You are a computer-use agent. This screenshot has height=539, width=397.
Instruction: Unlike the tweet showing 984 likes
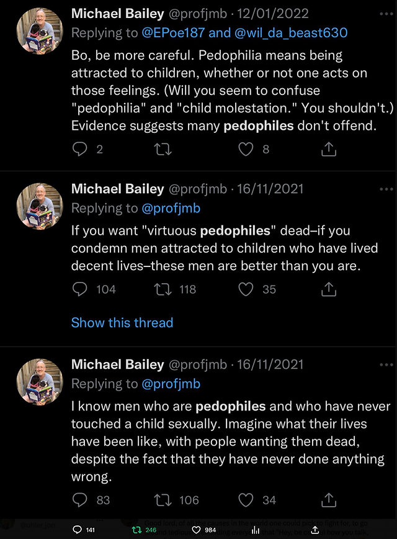point(195,530)
